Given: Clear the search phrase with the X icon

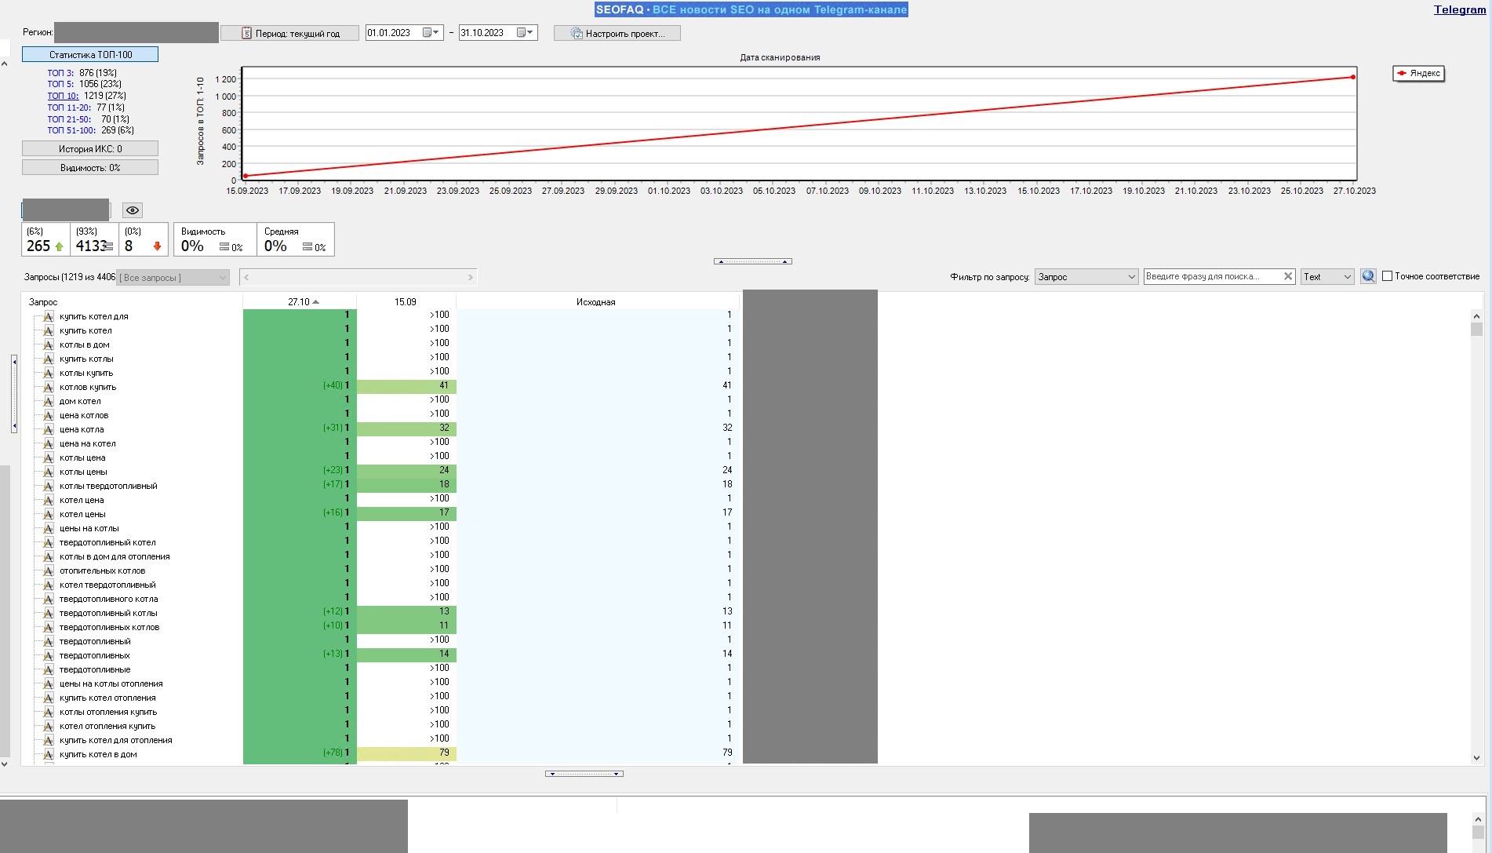Looking at the screenshot, I should [x=1287, y=276].
